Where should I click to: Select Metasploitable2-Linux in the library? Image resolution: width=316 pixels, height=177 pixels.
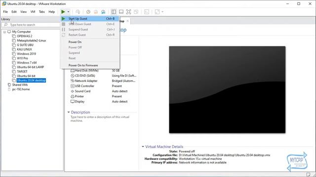[32, 40]
